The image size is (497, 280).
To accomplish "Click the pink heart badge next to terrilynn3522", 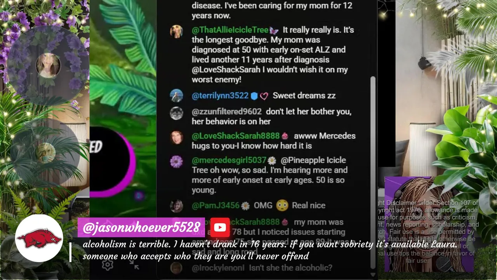I will [x=264, y=96].
